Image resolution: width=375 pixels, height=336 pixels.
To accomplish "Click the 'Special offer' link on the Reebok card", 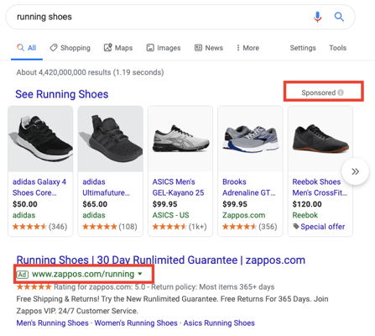I will (322, 227).
